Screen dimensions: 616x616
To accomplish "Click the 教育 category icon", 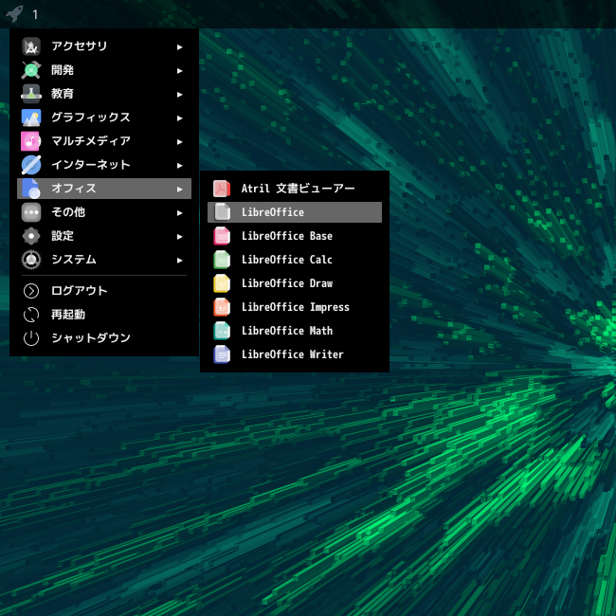I will click(31, 94).
